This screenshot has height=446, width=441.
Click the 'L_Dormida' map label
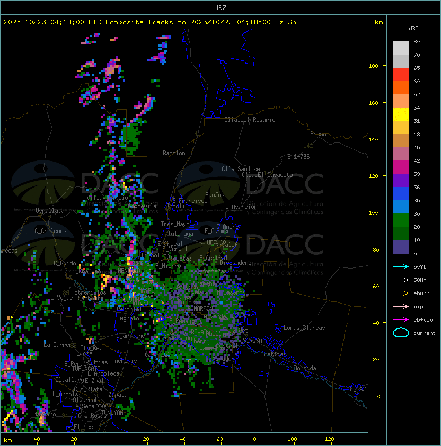click(x=302, y=368)
